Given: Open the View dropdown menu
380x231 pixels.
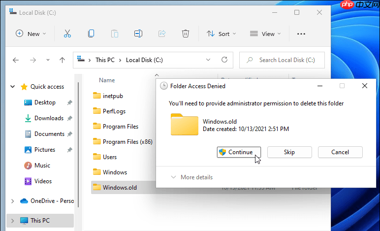Looking at the screenshot, I should pyautogui.click(x=265, y=33).
